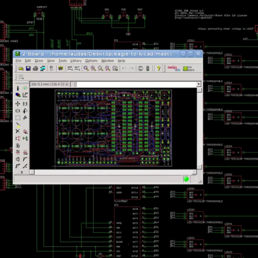Select the Add component tool
258x258 pixels.
pyautogui.click(x=25, y=131)
